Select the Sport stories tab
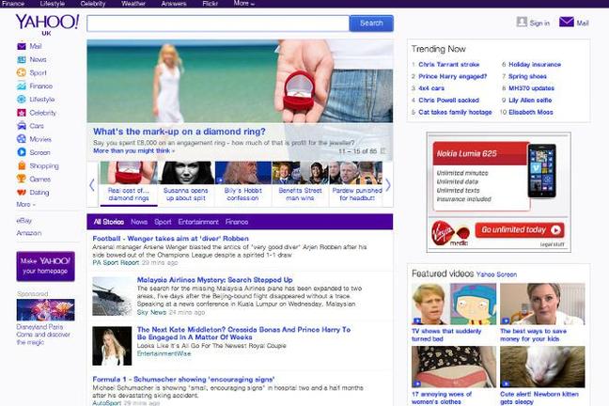 point(163,222)
